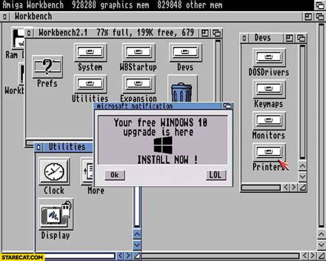The image size is (326, 261).
Task: Click the Utilities window title bar
Action: coord(67,147)
